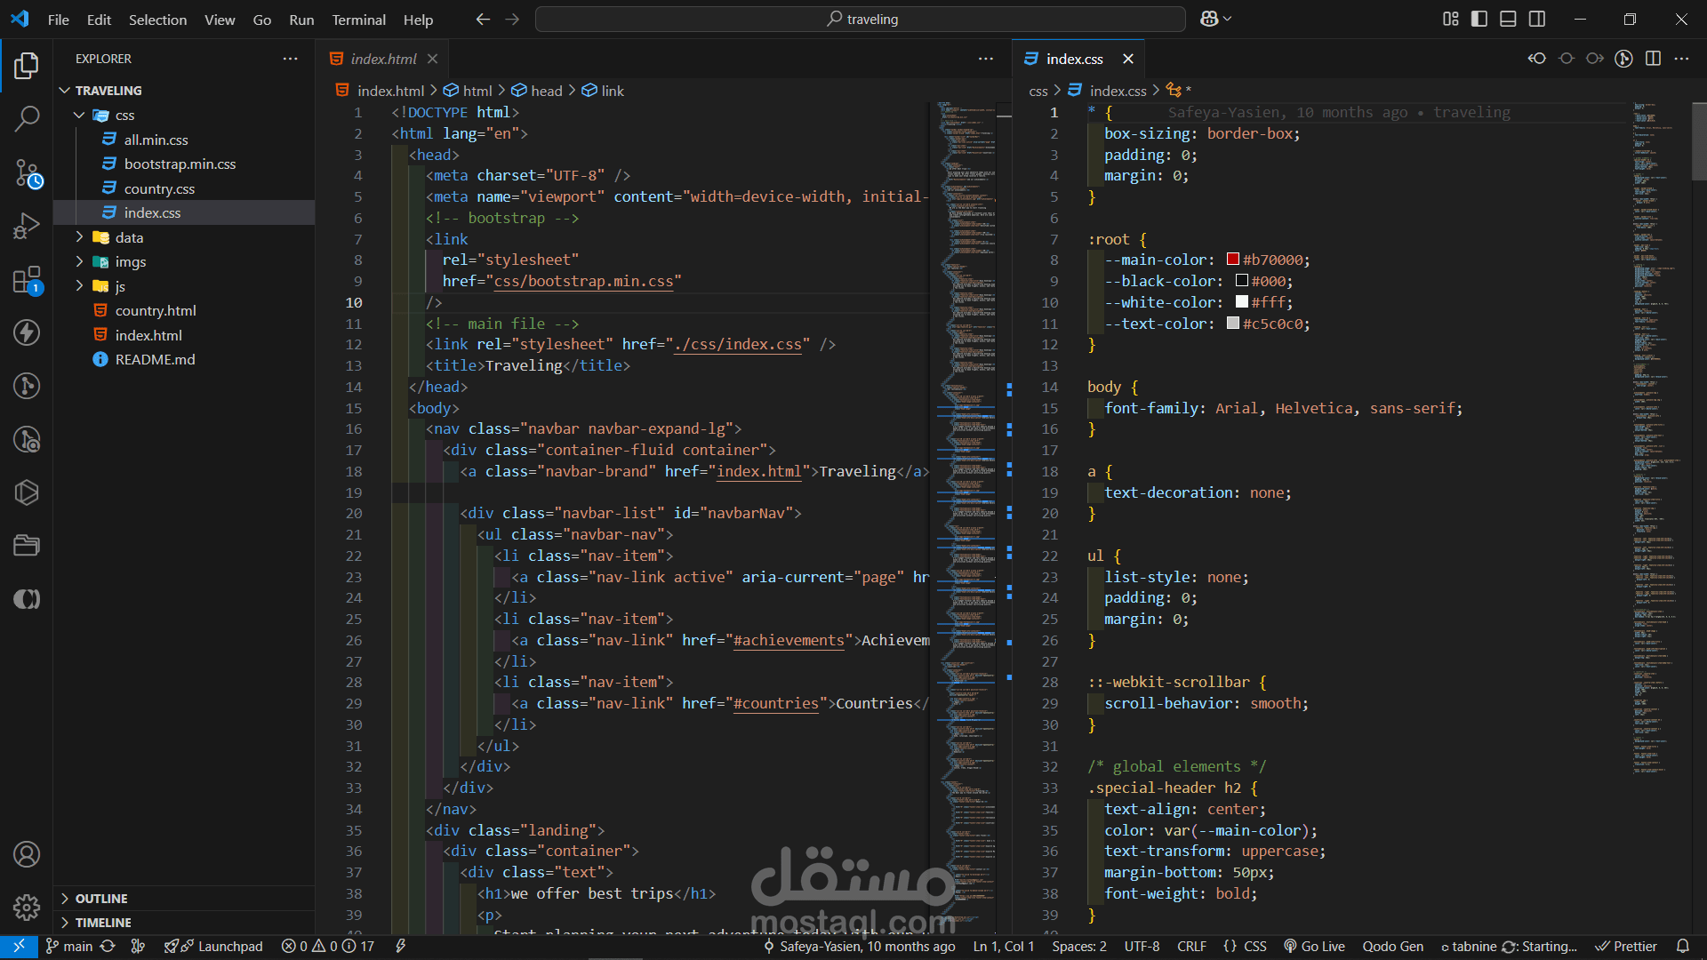Switch to the index.html editor tab
Screen dimensions: 1707x960
382,59
